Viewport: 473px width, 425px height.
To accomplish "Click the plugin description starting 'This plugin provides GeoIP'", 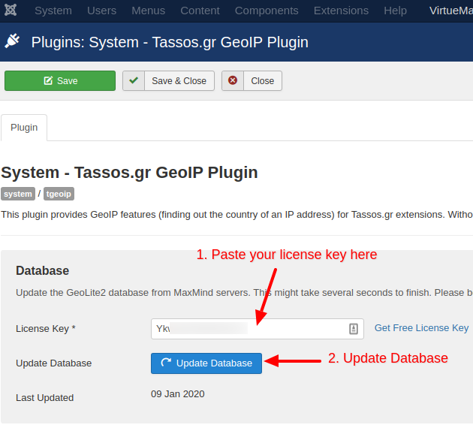I will (x=236, y=215).
